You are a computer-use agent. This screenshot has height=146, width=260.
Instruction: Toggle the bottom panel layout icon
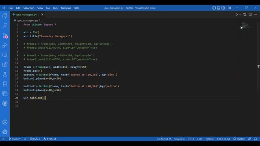click(x=219, y=8)
